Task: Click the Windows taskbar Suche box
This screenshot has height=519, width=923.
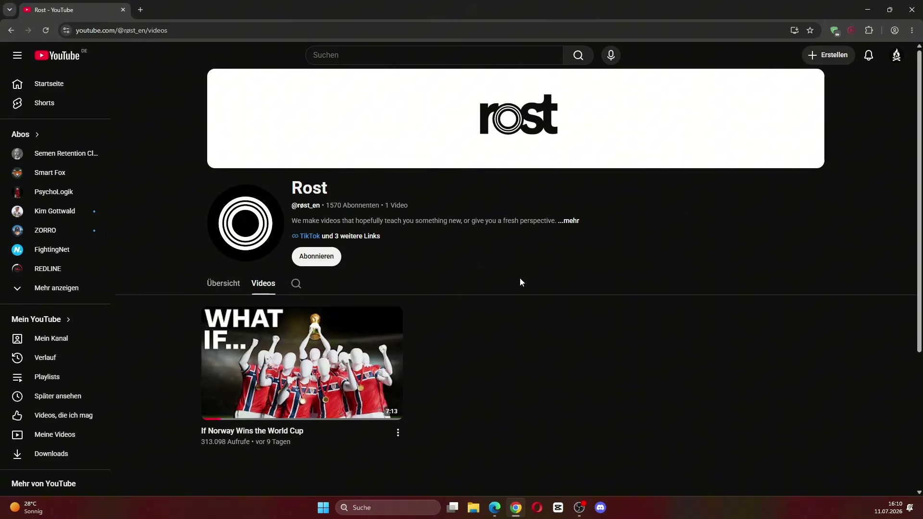Action: [x=388, y=507]
